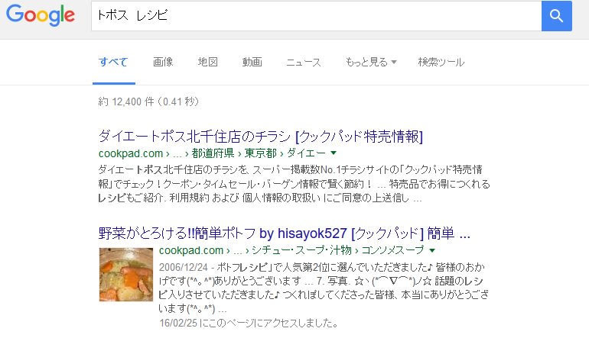Open the ニュース tab
The height and width of the screenshot is (338, 589).
pyautogui.click(x=304, y=62)
